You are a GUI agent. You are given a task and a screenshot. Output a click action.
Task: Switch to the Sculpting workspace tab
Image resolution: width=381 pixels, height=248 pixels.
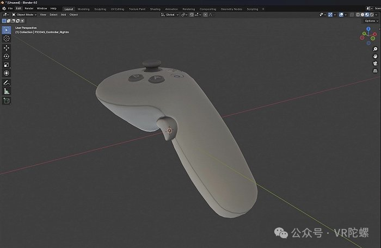click(x=100, y=9)
